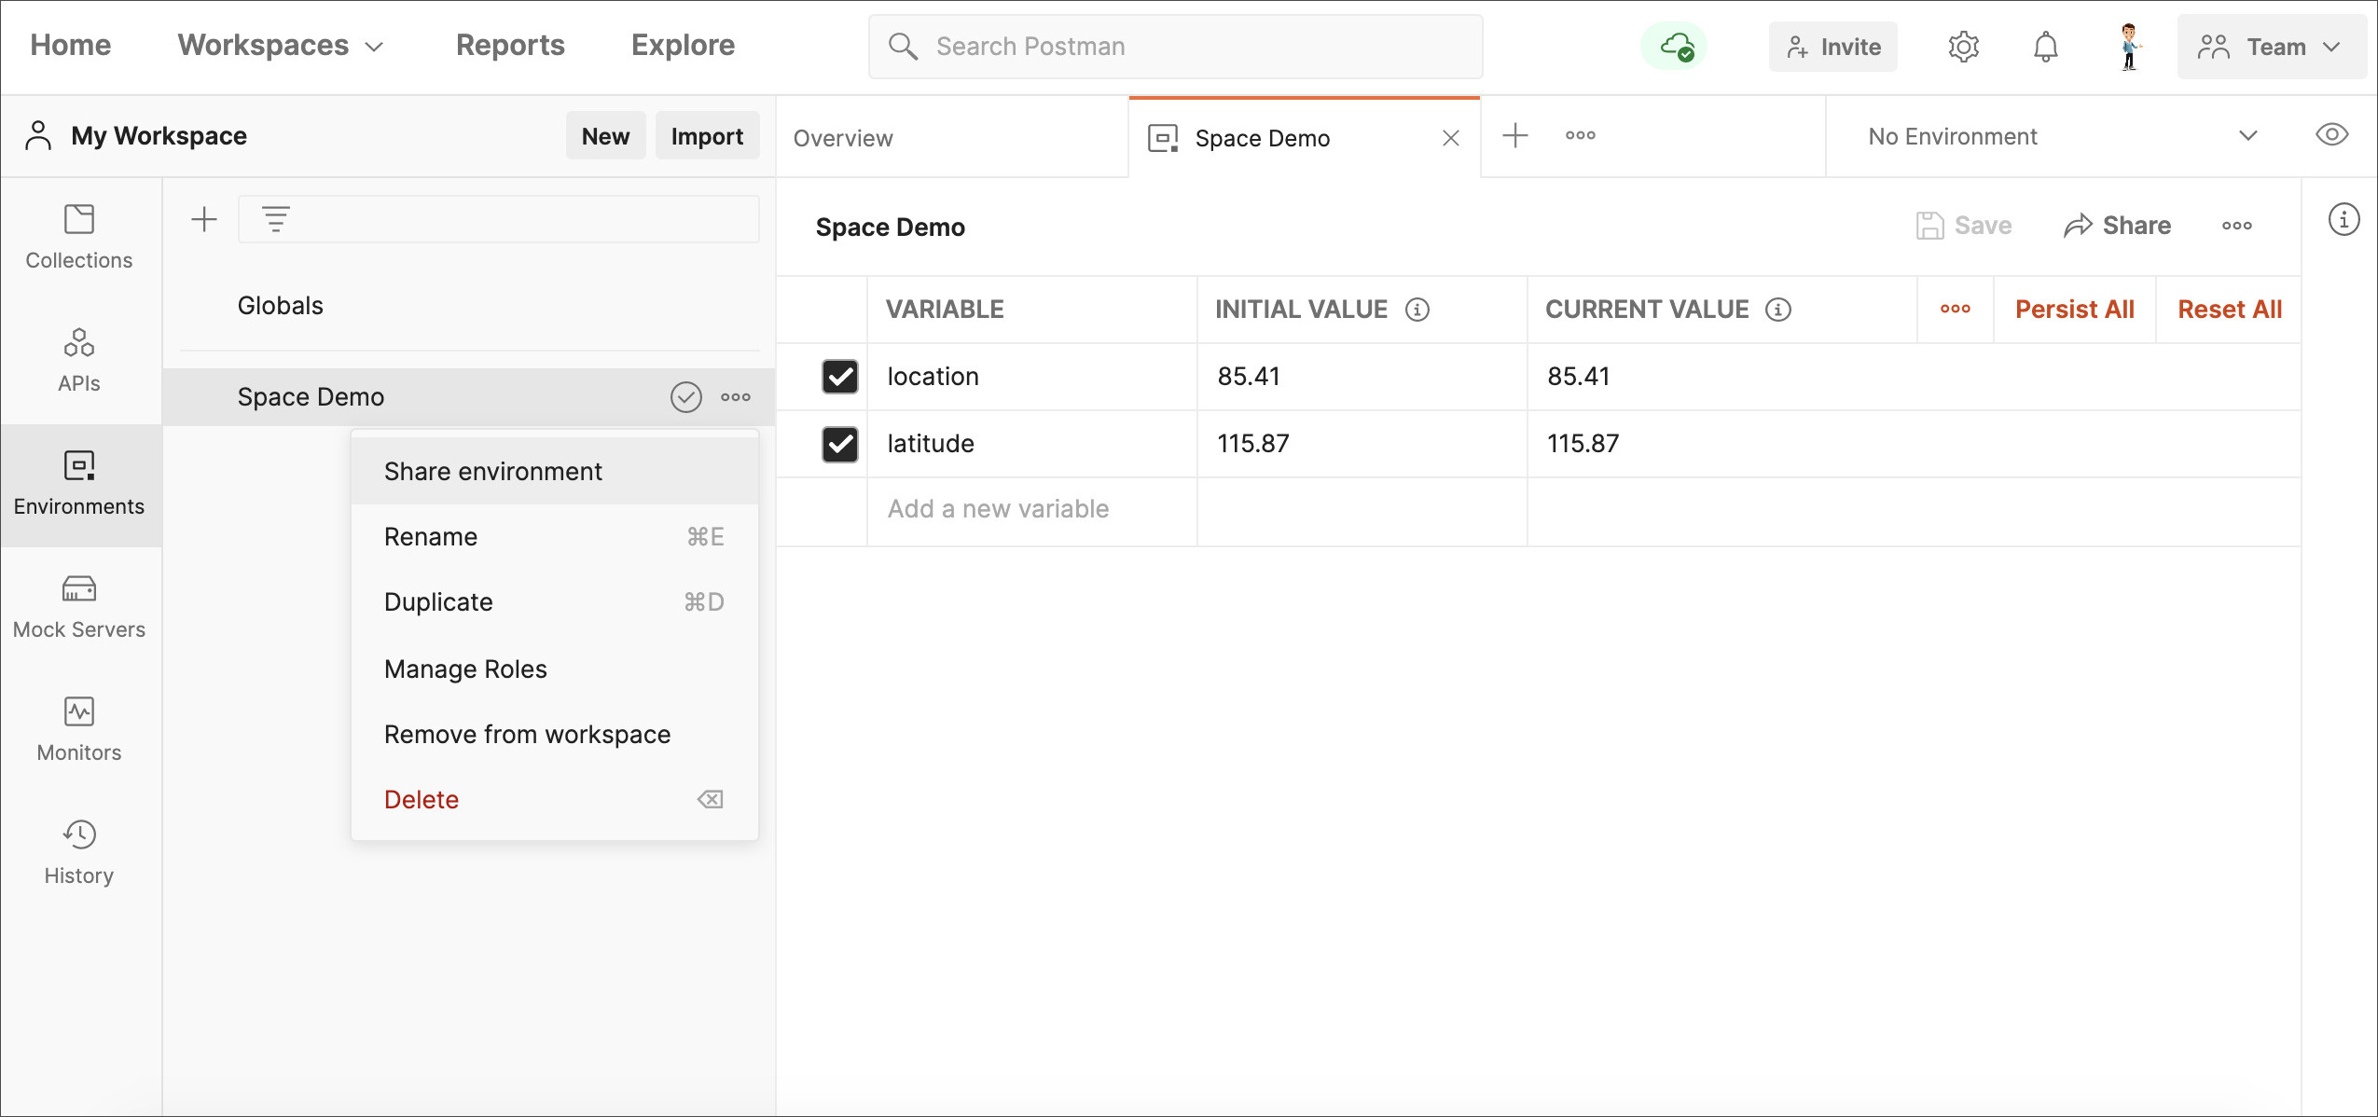Image resolution: width=2378 pixels, height=1117 pixels.
Task: Click the location variable name cell
Action: point(1032,377)
